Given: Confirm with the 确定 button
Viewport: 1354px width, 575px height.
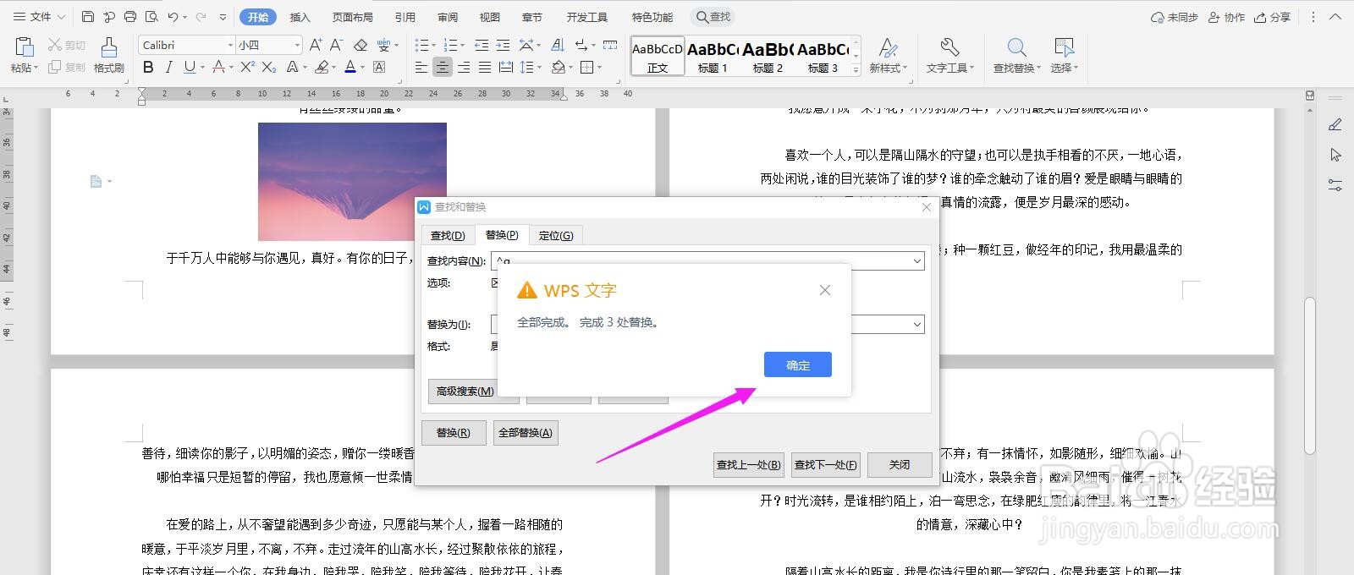Looking at the screenshot, I should [x=797, y=364].
